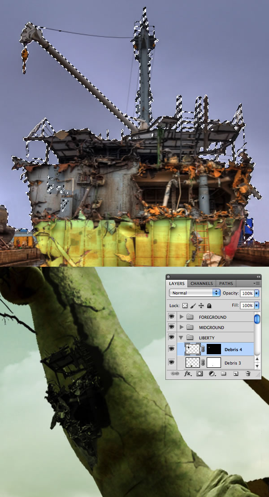The width and height of the screenshot is (269, 497).
Task: Select the FOREGROUND group name
Action: click(x=213, y=317)
